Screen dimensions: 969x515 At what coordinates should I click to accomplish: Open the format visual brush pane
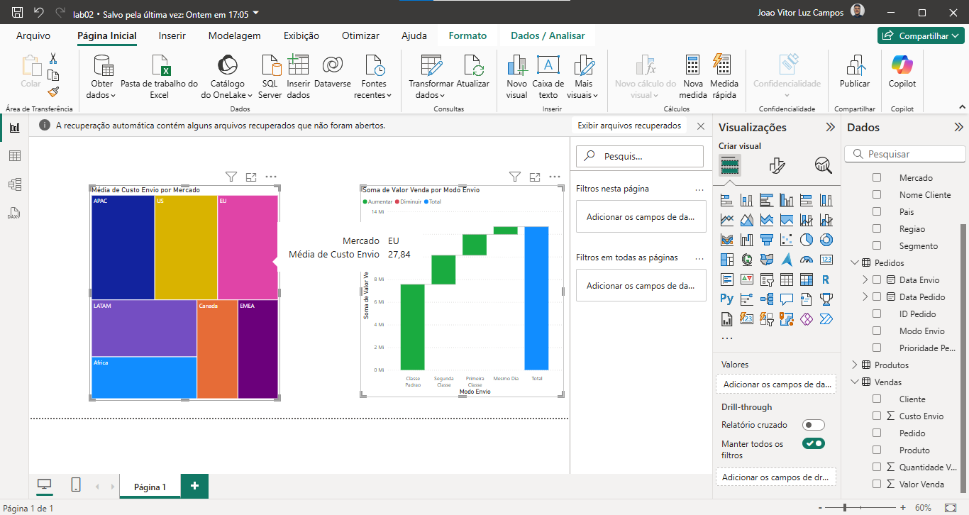pos(777,165)
